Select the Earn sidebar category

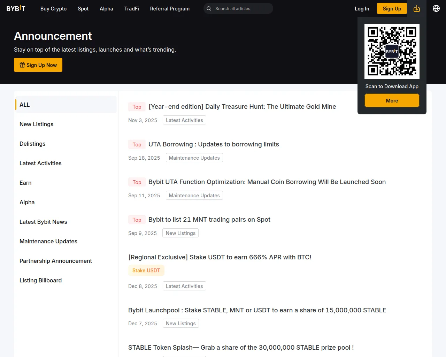pos(25,183)
